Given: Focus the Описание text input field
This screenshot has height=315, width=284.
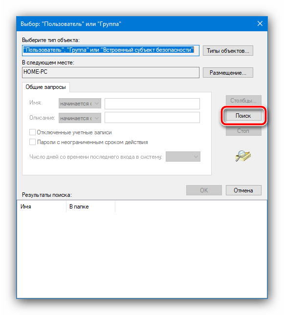Looking at the screenshot, I should (152, 118).
